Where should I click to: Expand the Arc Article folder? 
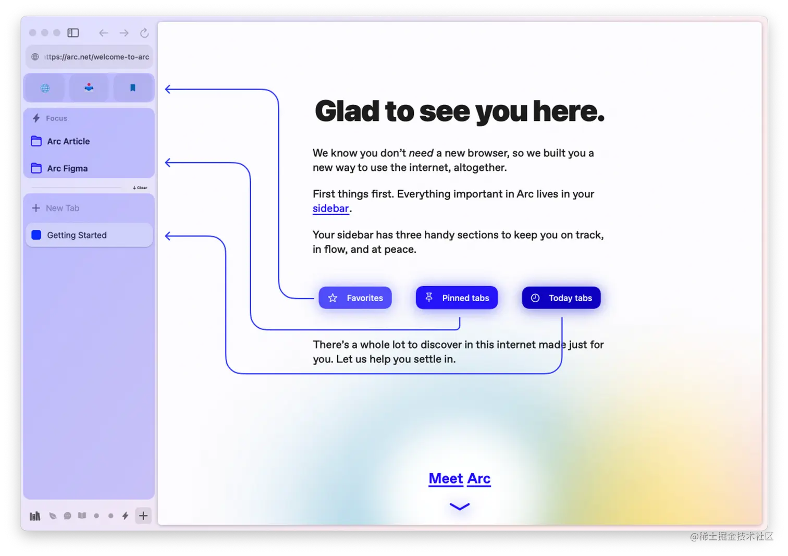[89, 141]
